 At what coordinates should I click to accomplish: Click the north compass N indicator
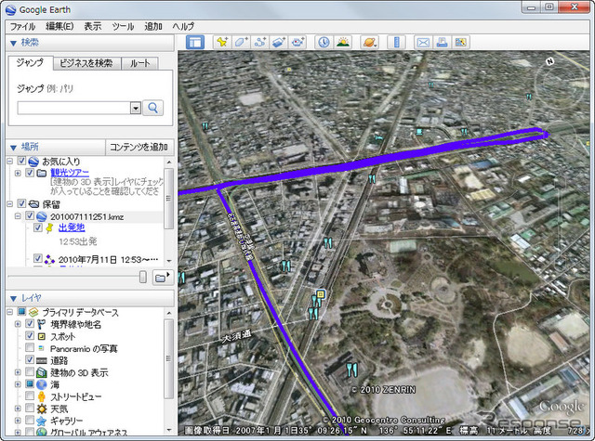click(x=549, y=61)
